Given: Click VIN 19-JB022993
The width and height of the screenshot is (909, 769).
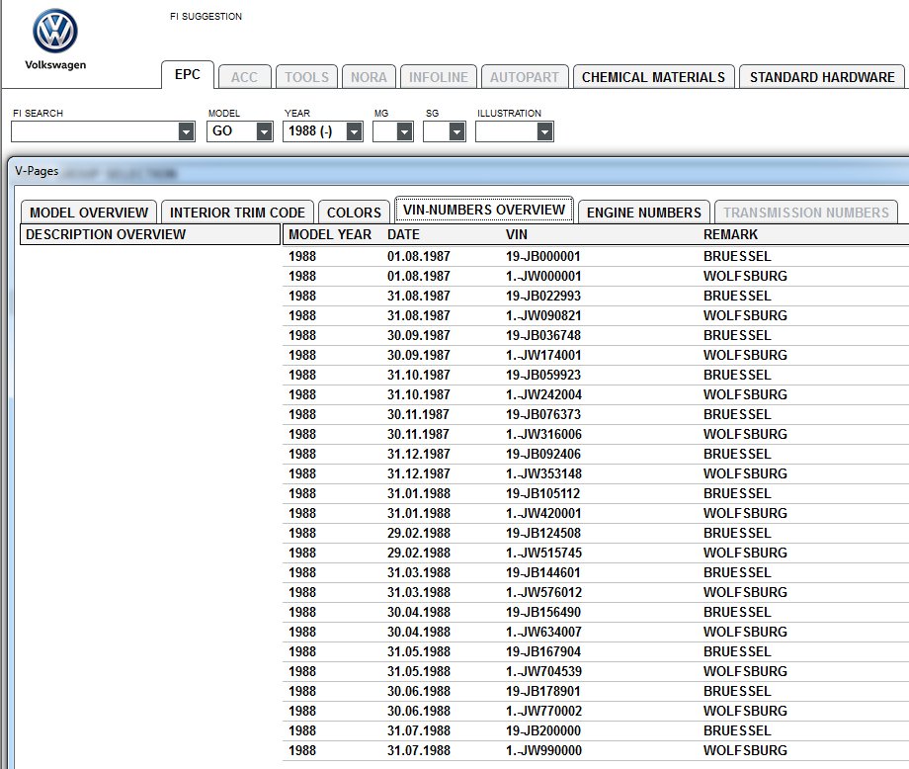Looking at the screenshot, I should [x=543, y=296].
